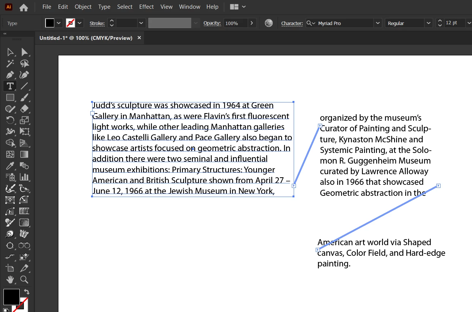Select the butterfly symbol tool
Screen dimensions: 472x312
24,234
